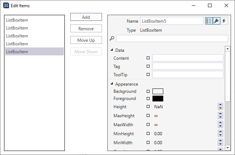Image resolution: width=235 pixels, height=155 pixels.
Task: Collapse the Data section
Action: tap(112, 50)
